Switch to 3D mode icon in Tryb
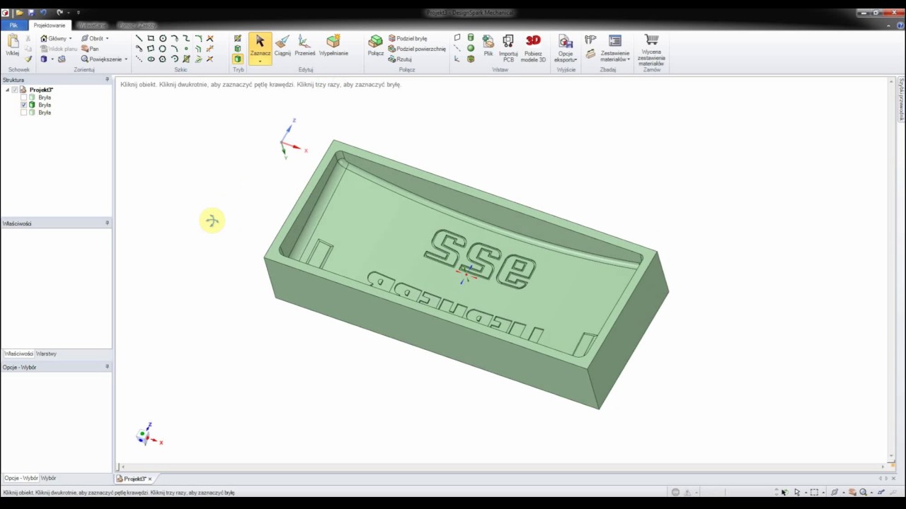The image size is (906, 509). point(238,59)
